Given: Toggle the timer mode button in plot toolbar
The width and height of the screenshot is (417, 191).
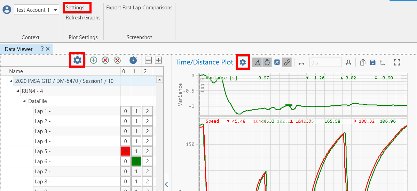Looking at the screenshot, I should click(267, 62).
